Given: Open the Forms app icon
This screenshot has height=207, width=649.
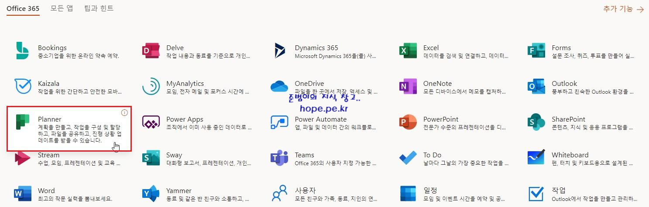Looking at the screenshot, I should pos(536,51).
